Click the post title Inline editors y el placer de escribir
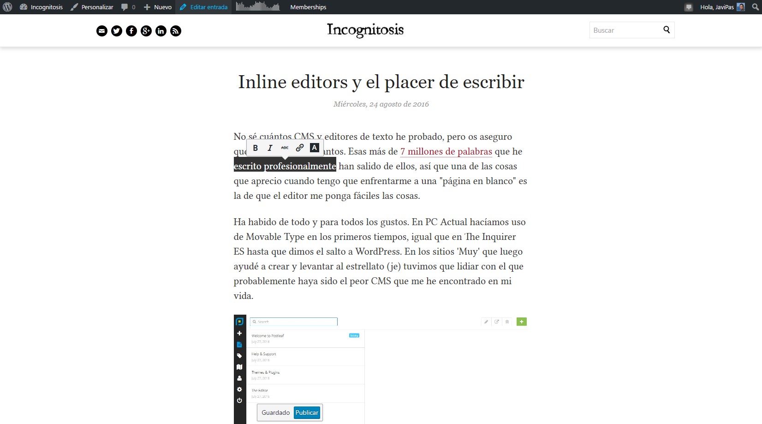The width and height of the screenshot is (762, 424). [381, 82]
